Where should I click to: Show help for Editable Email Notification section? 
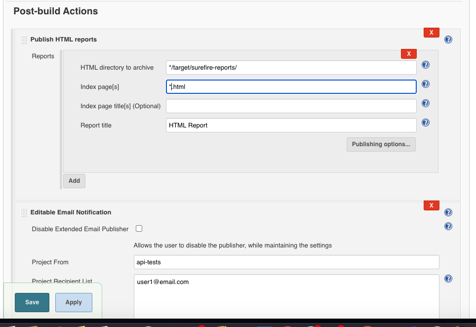(448, 212)
